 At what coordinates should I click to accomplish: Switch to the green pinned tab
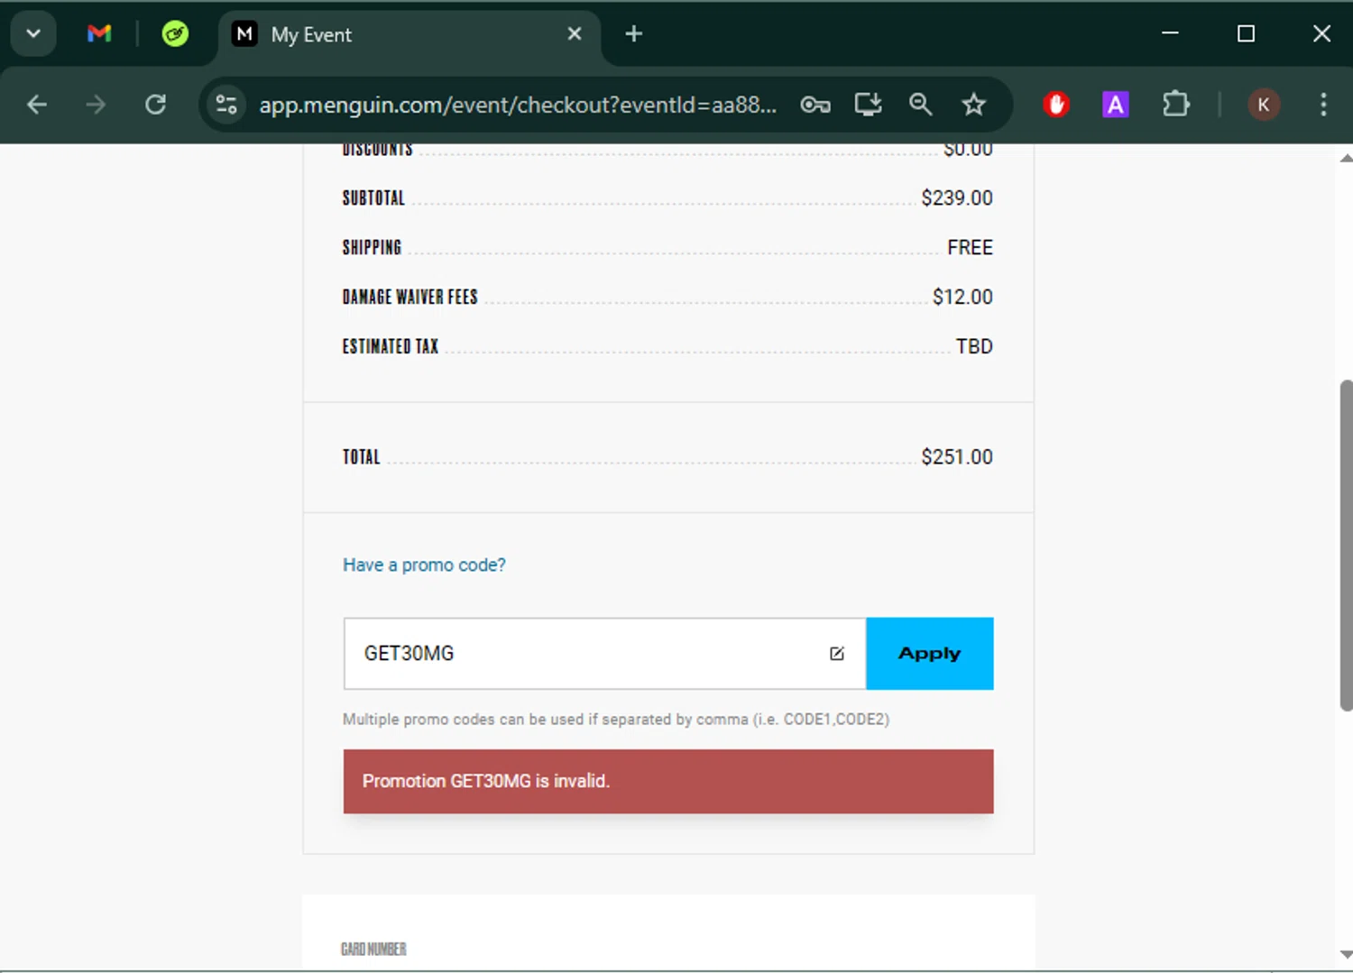point(175,34)
